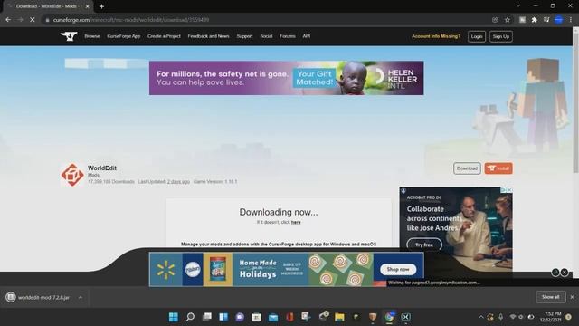Screen dimensions: 579x326
Task: Open the Social menu
Action: (266, 36)
